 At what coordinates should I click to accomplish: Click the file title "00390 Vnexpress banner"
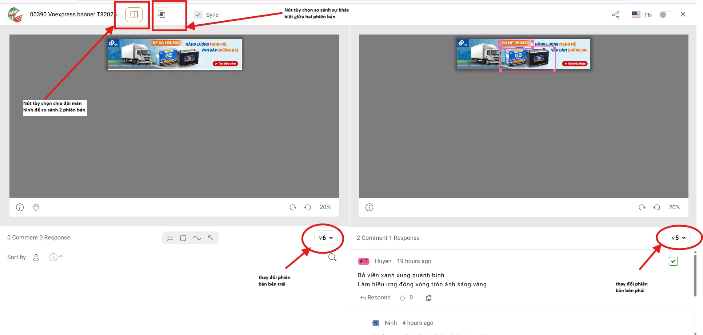[x=75, y=15]
